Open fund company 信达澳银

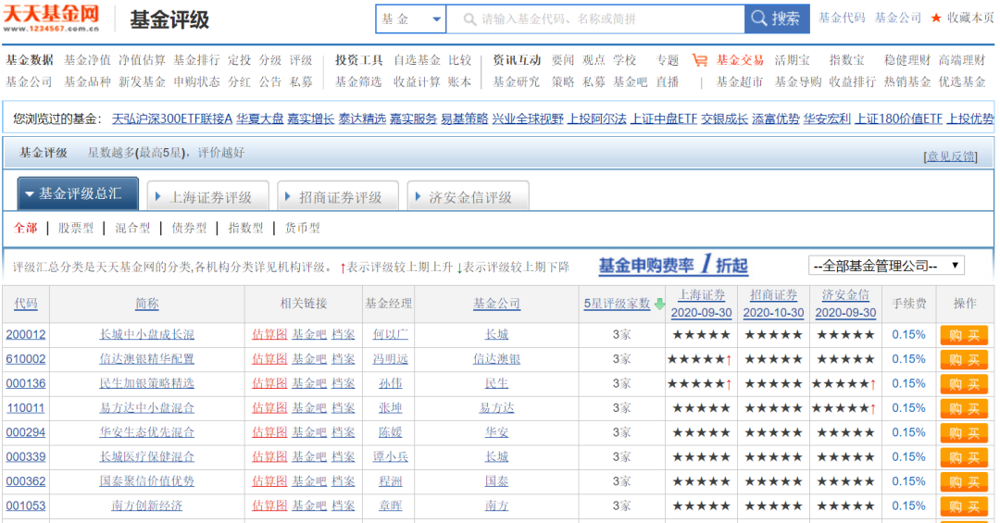[496, 359]
